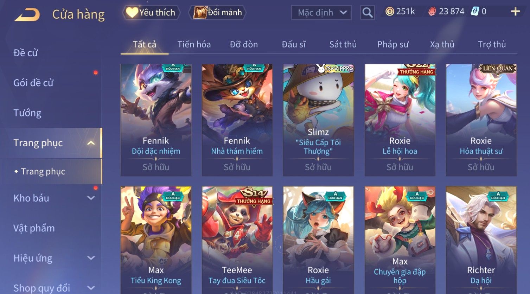Collapse the Trang phục sidebar section
The width and height of the screenshot is (530, 294).
click(91, 143)
